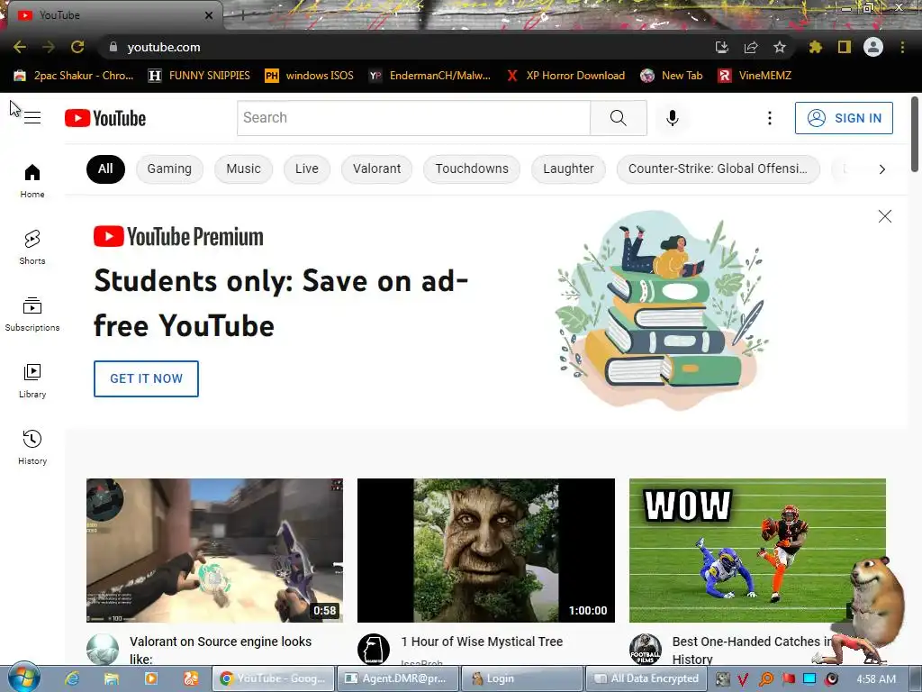Open Library in the sidebar
The image size is (922, 692).
pos(32,381)
